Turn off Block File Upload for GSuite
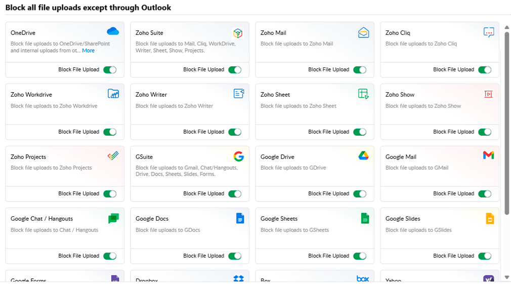This screenshot has height=284, width=511. pos(235,194)
